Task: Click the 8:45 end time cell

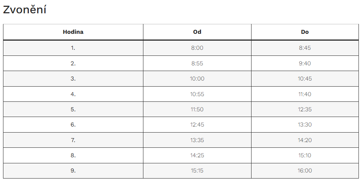Action: (x=305, y=48)
